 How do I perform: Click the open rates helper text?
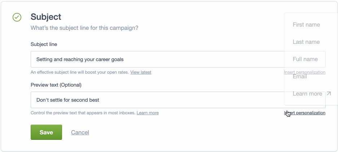click(80, 72)
